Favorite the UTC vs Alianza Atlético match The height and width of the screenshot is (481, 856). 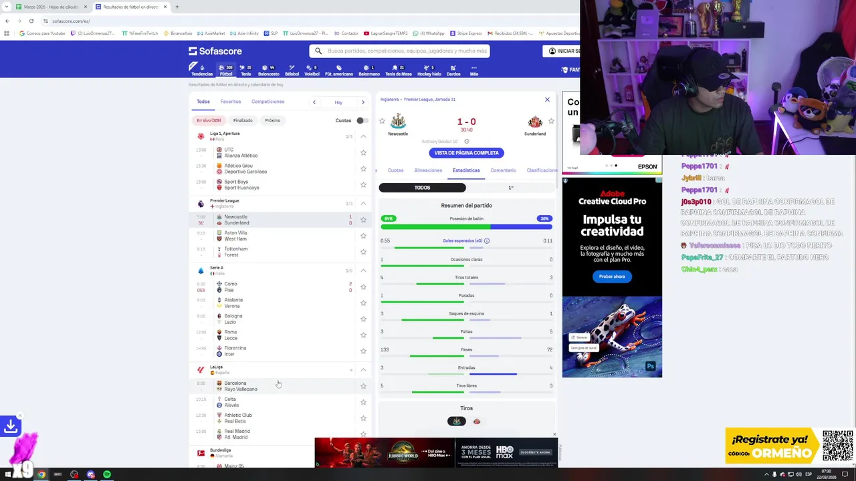[x=363, y=152]
